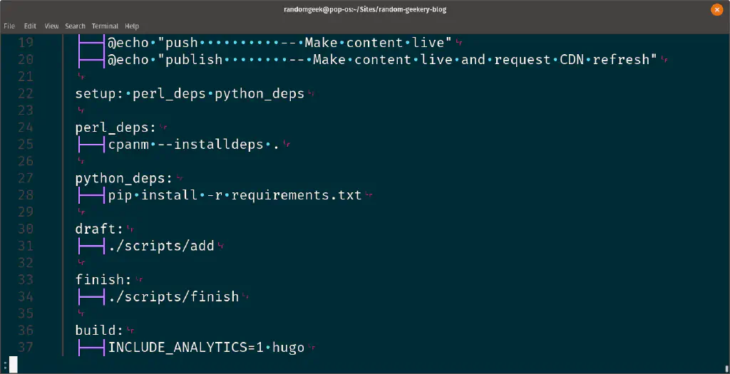Open the Edit menu
The image size is (730, 374).
pos(30,26)
